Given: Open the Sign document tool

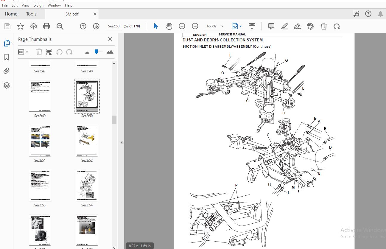Looking at the screenshot, I should [x=297, y=26].
